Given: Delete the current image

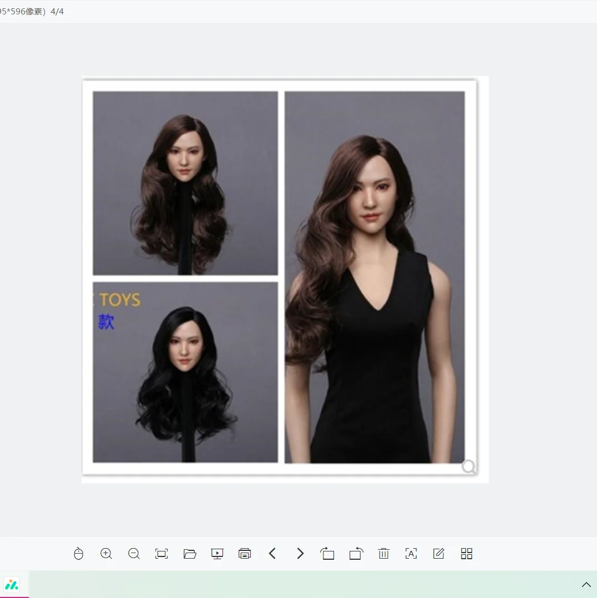Looking at the screenshot, I should click(x=383, y=554).
